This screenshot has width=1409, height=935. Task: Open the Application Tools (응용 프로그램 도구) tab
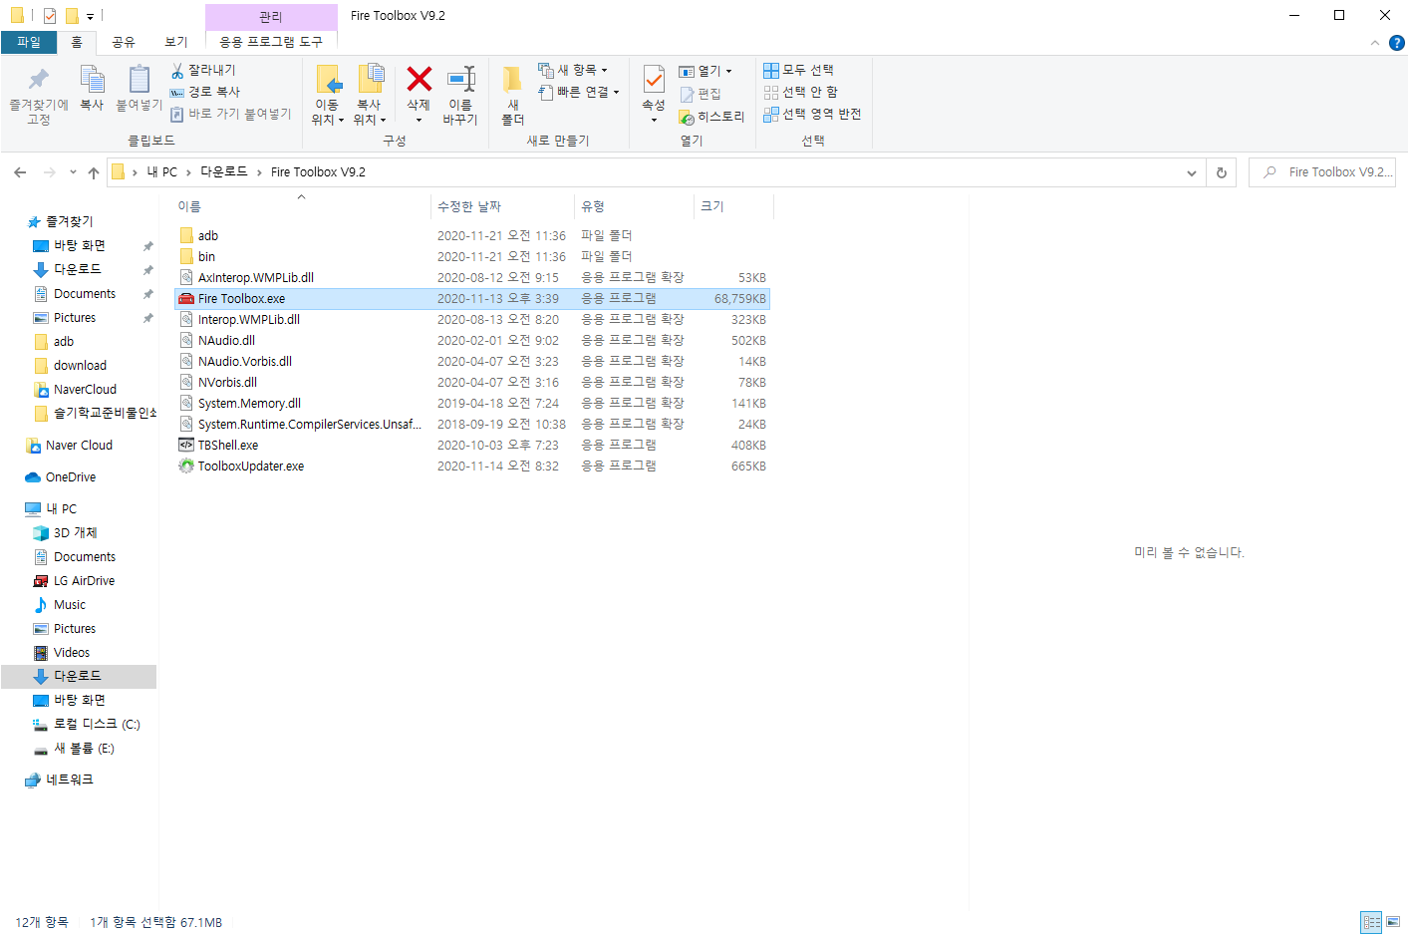pyautogui.click(x=271, y=42)
